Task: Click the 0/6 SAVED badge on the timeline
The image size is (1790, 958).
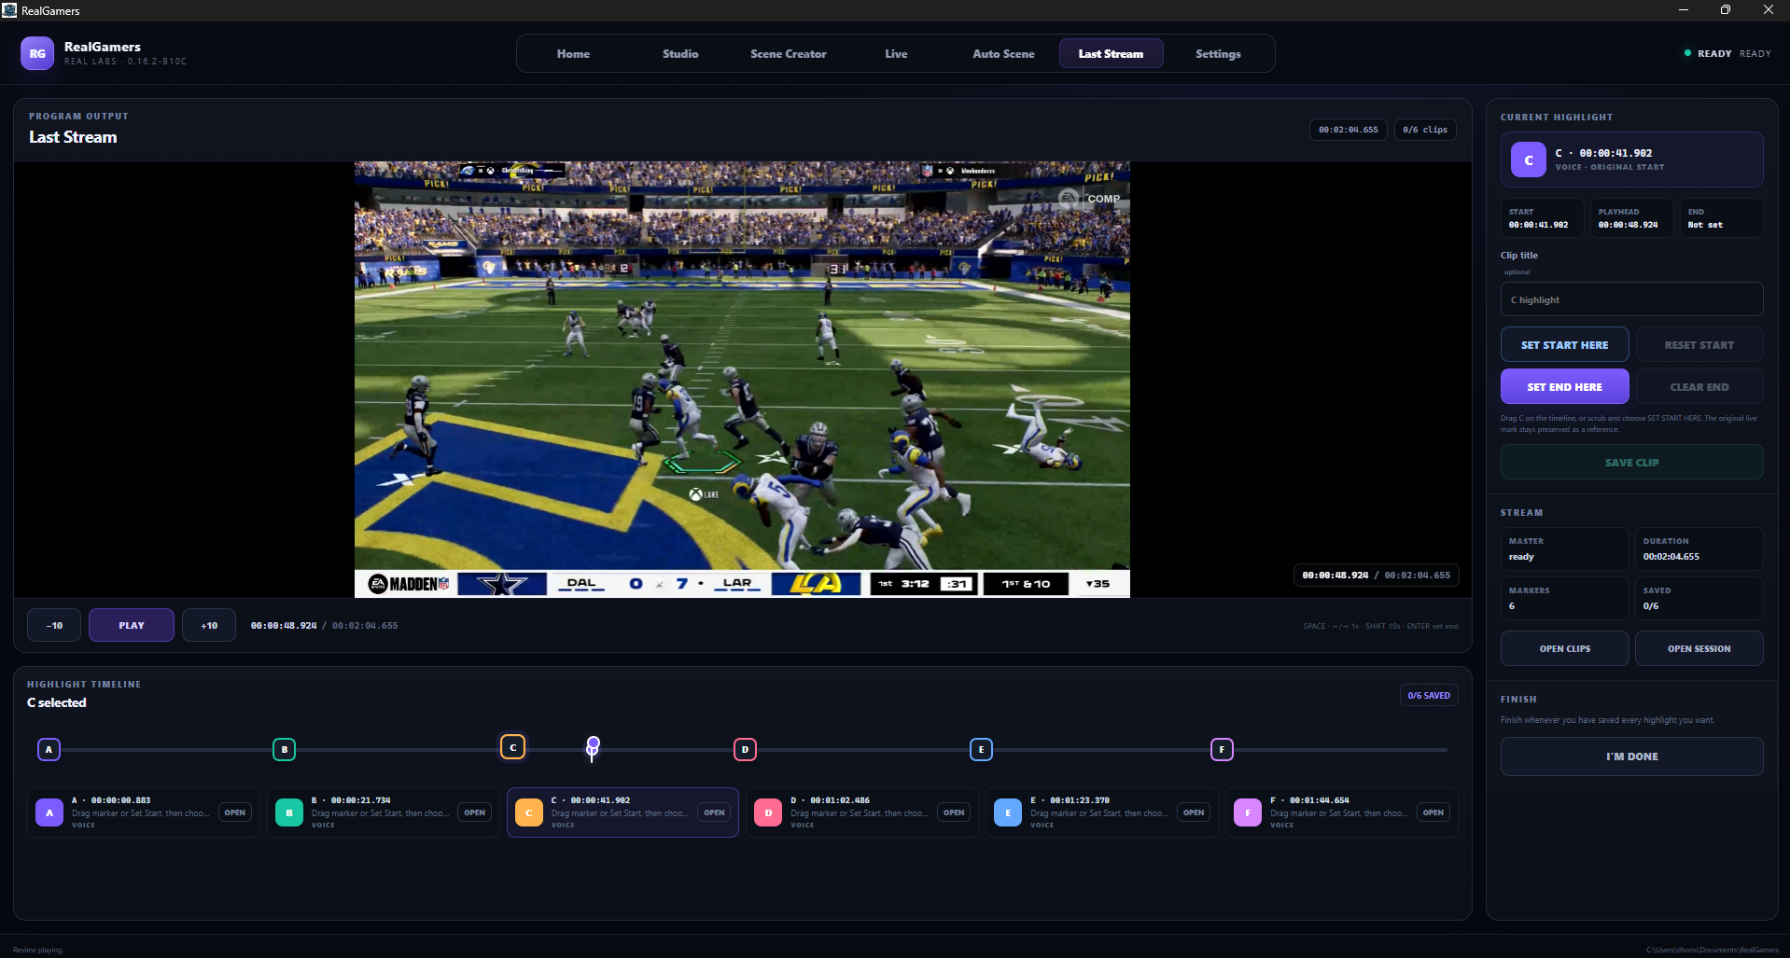Action: (1429, 695)
